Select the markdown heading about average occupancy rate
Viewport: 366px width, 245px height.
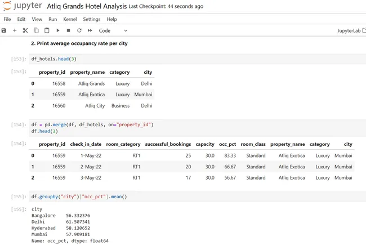(79, 43)
